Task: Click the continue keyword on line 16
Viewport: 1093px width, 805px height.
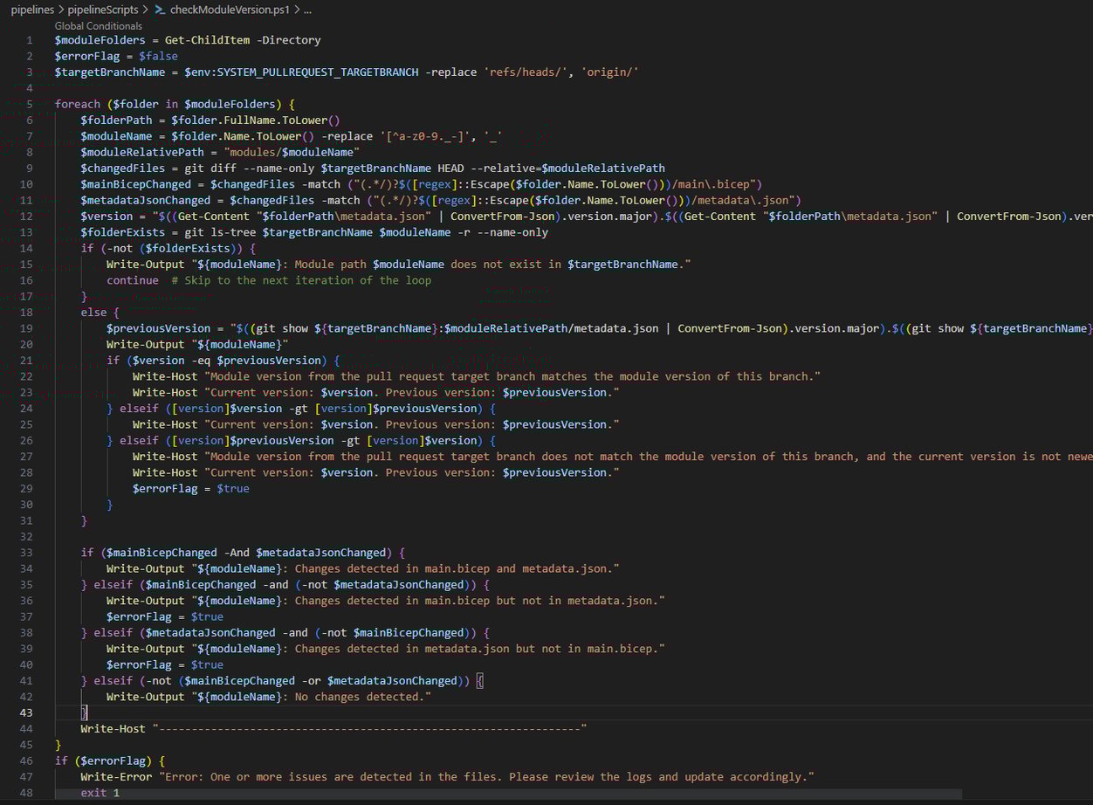Action: pos(132,279)
